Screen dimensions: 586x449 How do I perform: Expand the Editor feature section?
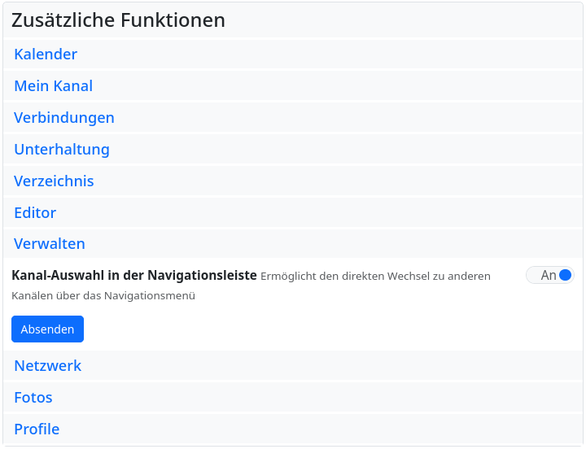[35, 213]
